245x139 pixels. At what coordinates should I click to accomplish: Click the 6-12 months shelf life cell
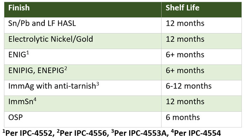pos(201,88)
